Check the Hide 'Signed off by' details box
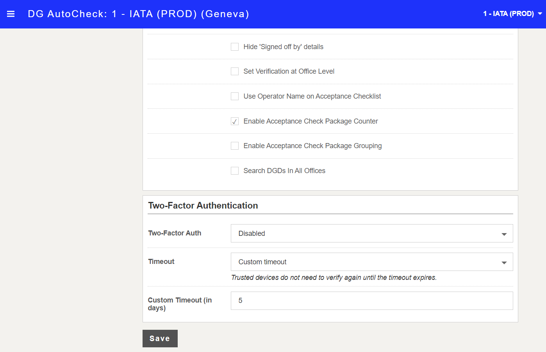546x352 pixels. pos(235,47)
